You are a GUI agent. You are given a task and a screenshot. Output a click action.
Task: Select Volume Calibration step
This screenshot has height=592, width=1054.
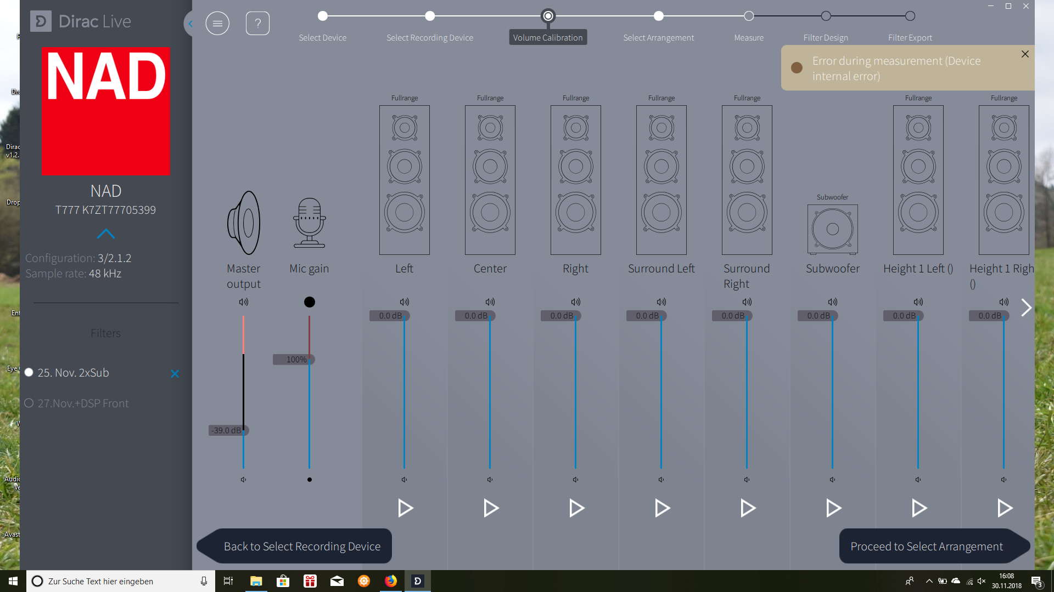(x=548, y=16)
